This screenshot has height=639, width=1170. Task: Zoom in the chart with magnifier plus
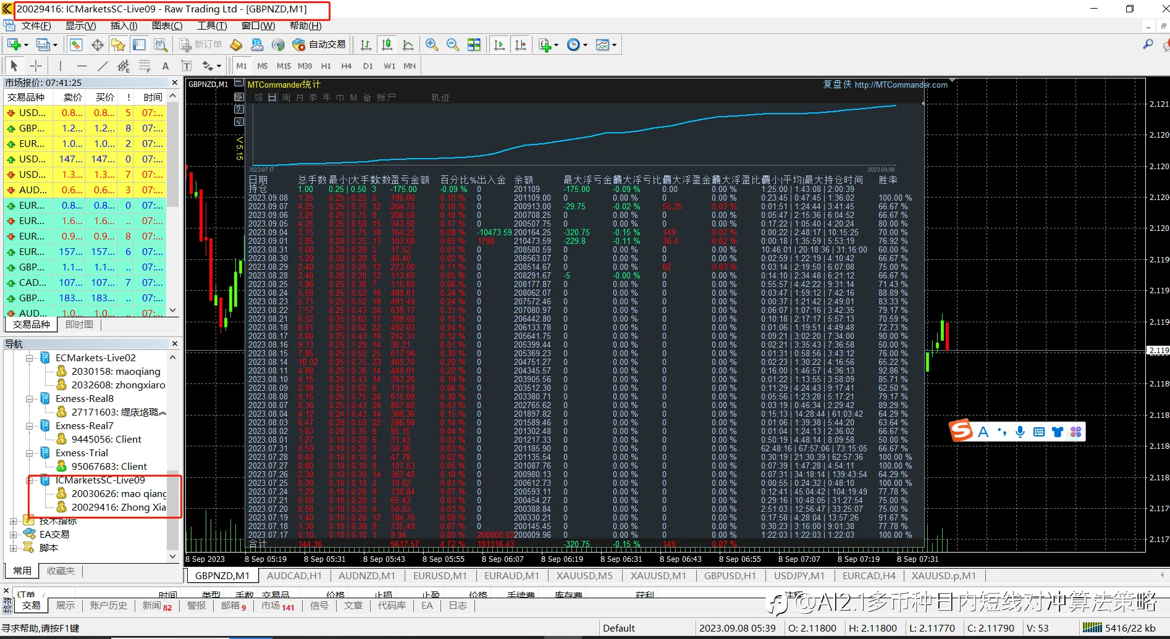pos(432,44)
